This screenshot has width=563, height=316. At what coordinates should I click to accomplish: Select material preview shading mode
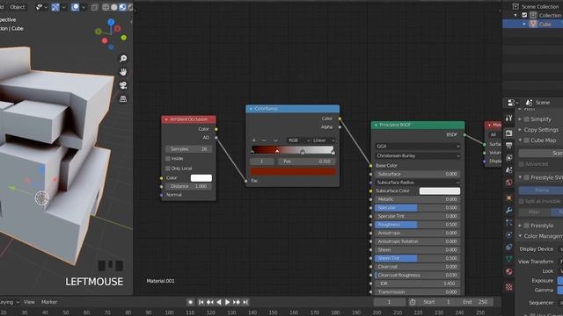(x=122, y=7)
